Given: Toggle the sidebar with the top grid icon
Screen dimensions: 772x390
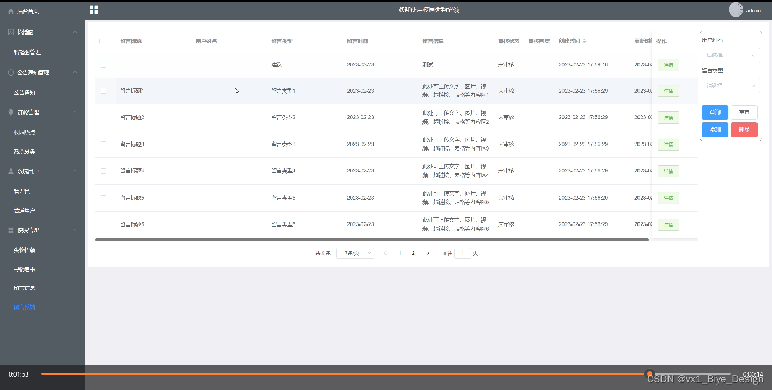Looking at the screenshot, I should tap(94, 10).
